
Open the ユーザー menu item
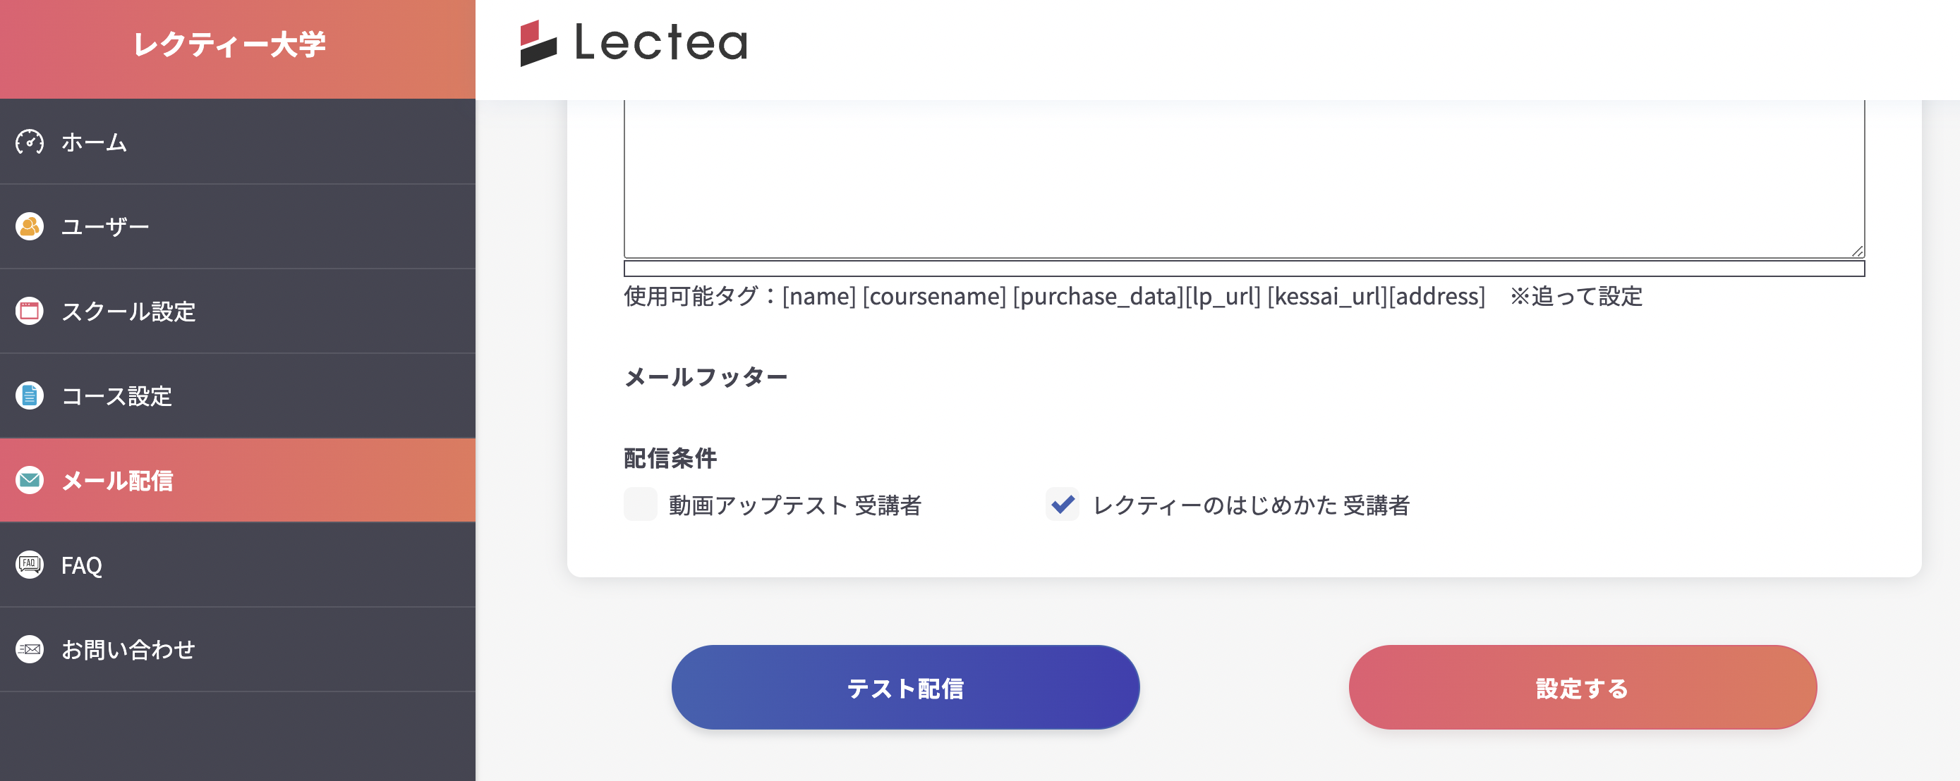[105, 227]
